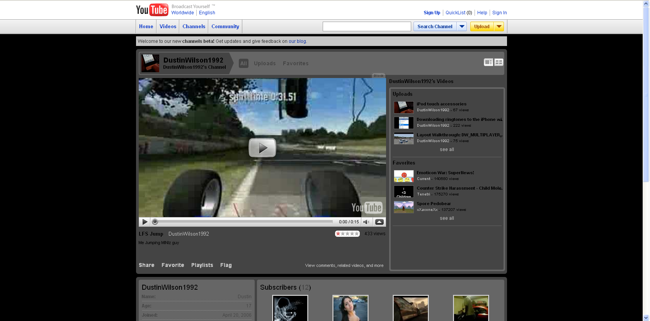Click the 'Layout Walkthrough: DW_MULTIPLAYER' title
Image resolution: width=650 pixels, height=321 pixels.
459,135
